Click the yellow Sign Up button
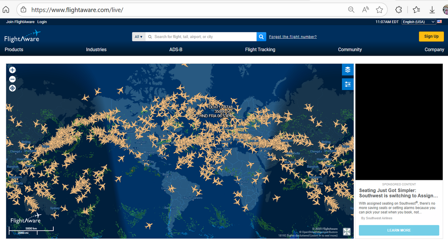 [431, 36]
